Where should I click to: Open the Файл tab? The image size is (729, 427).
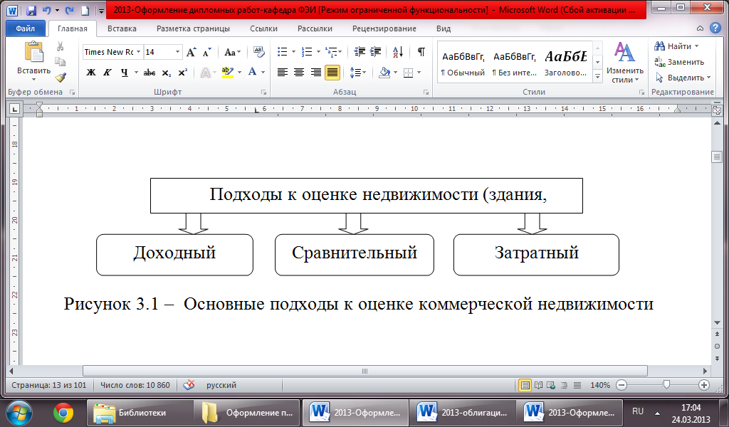coord(26,28)
